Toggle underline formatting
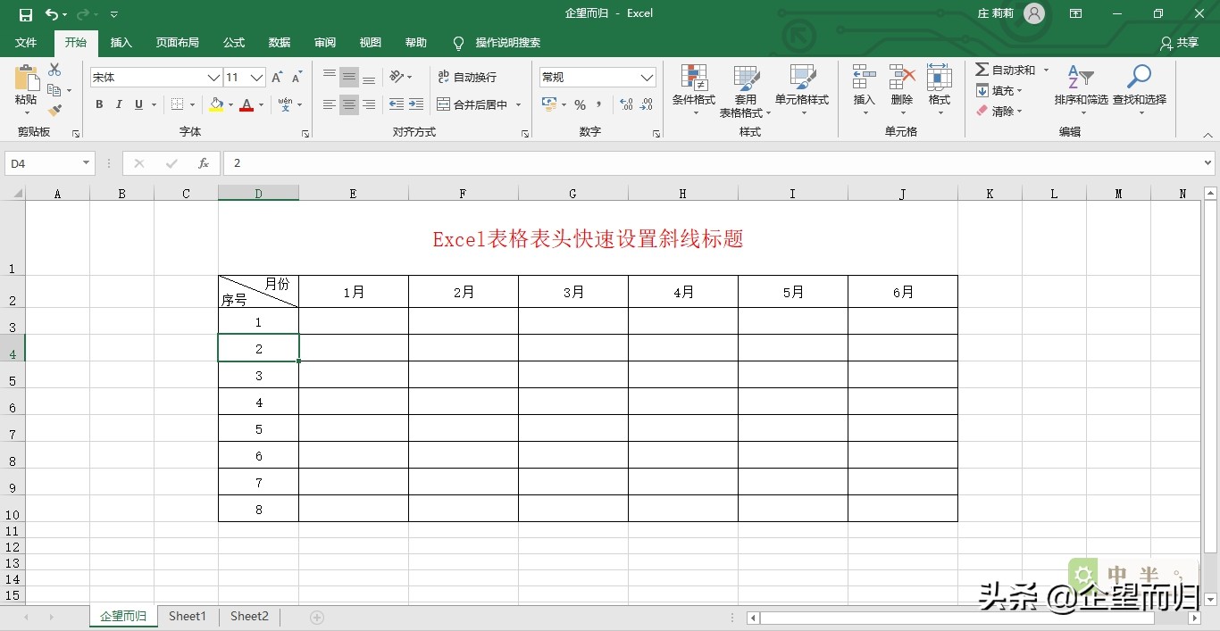The height and width of the screenshot is (631, 1220). click(x=138, y=104)
